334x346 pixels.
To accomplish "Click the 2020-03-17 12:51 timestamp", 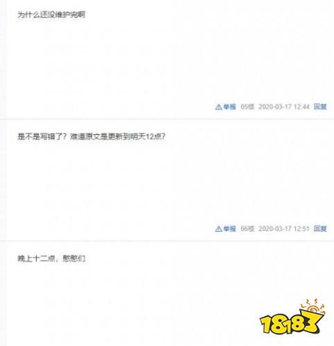I will coord(284,229).
